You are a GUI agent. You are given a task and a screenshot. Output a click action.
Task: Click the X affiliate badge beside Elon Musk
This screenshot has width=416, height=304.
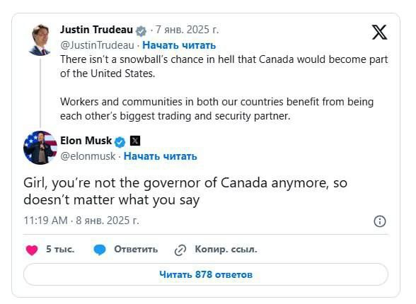134,141
